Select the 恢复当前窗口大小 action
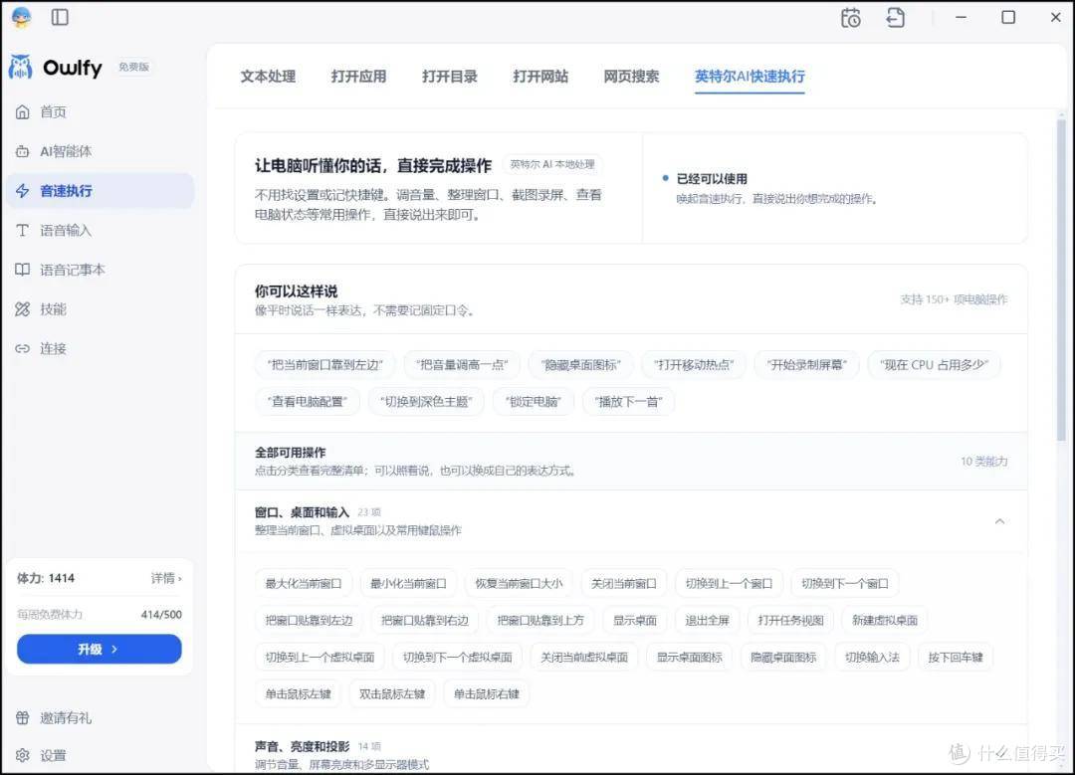This screenshot has width=1075, height=775. 519,583
